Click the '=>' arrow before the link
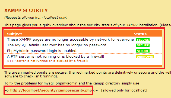Viewport: 171px width, 98px height. [7, 90]
